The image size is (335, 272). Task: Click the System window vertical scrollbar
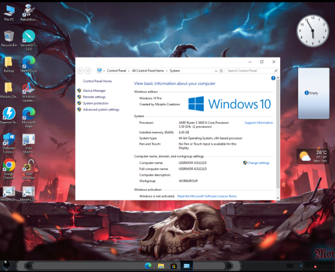[x=277, y=134]
